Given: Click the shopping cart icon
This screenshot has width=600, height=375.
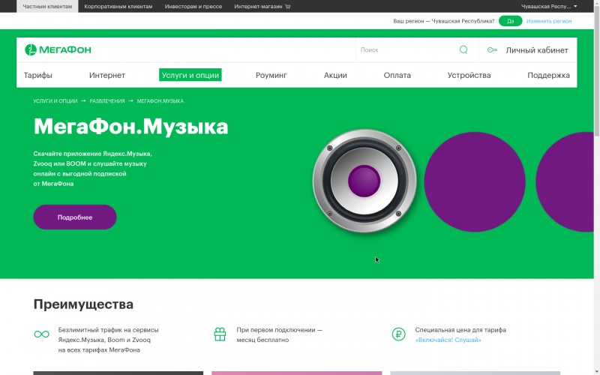Looking at the screenshot, I should pos(288,7).
